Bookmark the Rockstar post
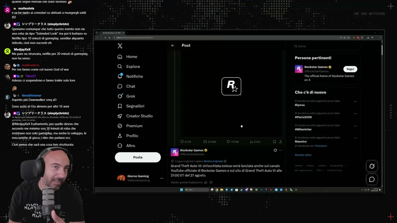Viewport: 397px width, 223px height. (x=274, y=142)
